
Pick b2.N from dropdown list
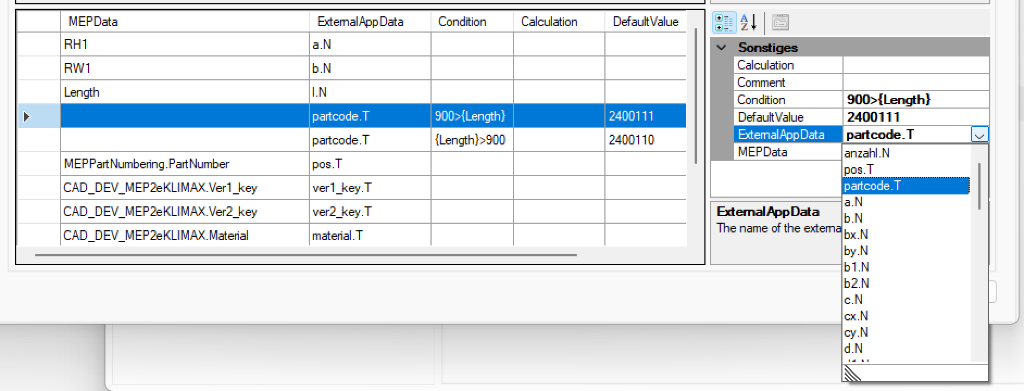click(x=906, y=283)
